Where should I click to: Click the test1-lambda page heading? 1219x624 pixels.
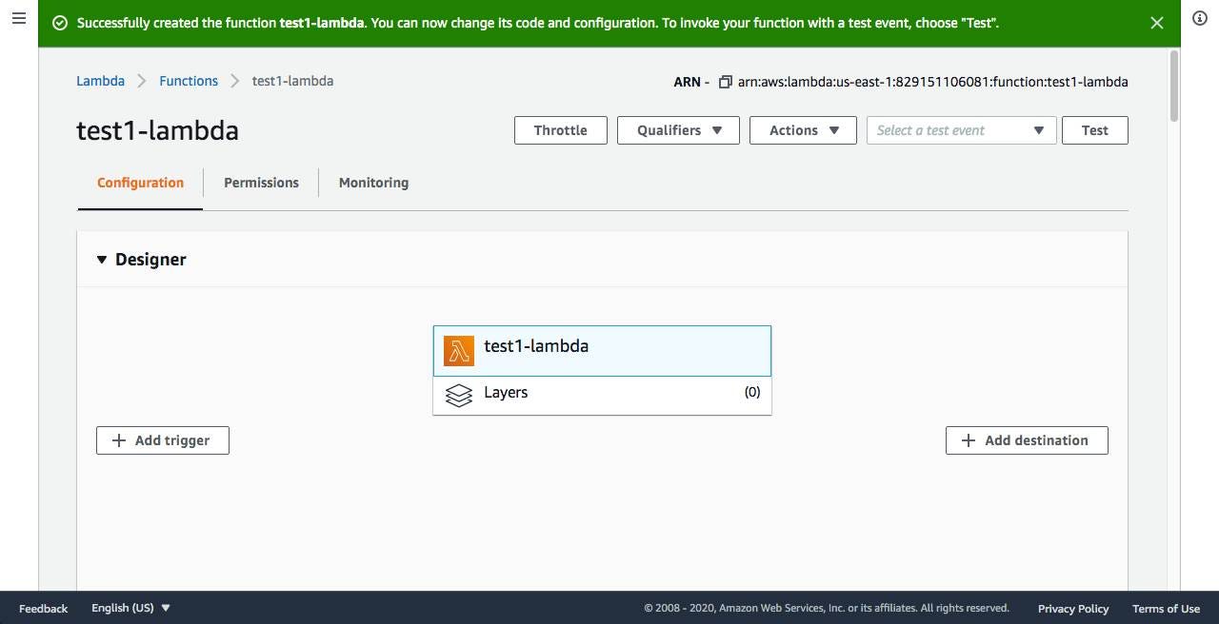[x=157, y=130]
